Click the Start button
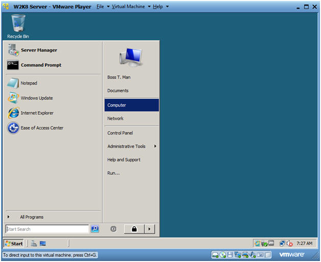 pyautogui.click(x=14, y=244)
